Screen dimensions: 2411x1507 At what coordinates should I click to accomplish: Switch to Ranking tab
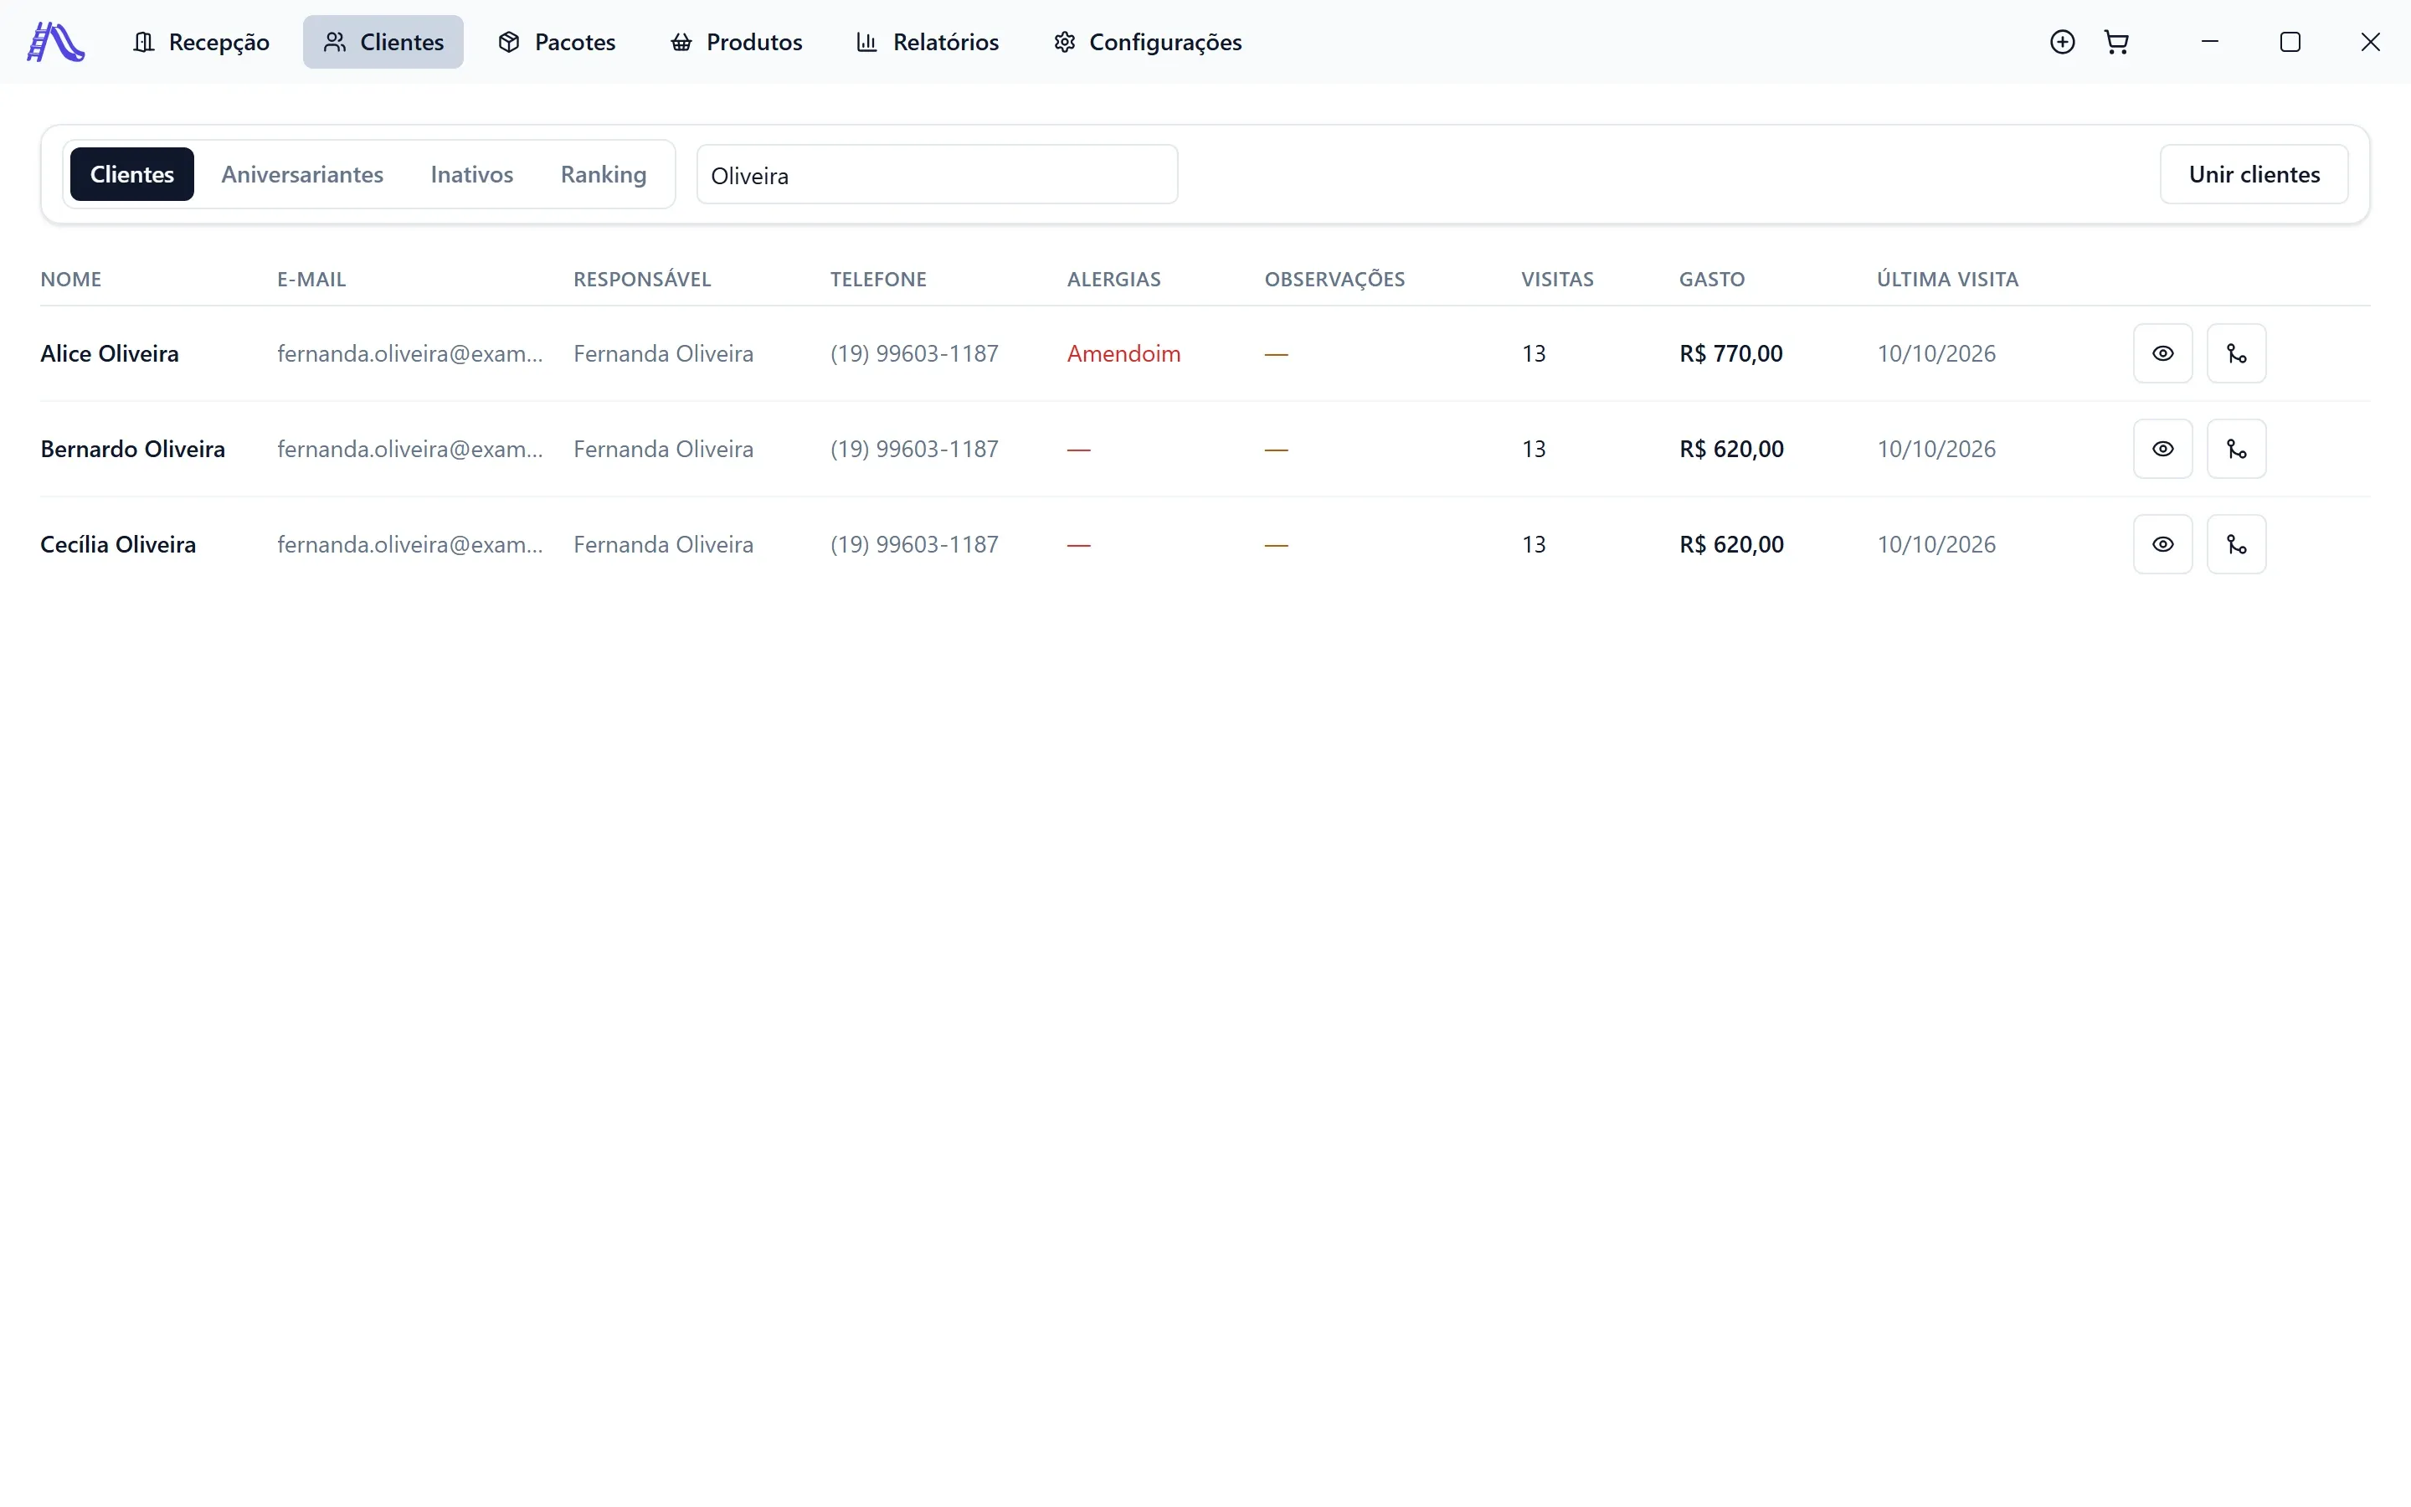[x=604, y=174]
